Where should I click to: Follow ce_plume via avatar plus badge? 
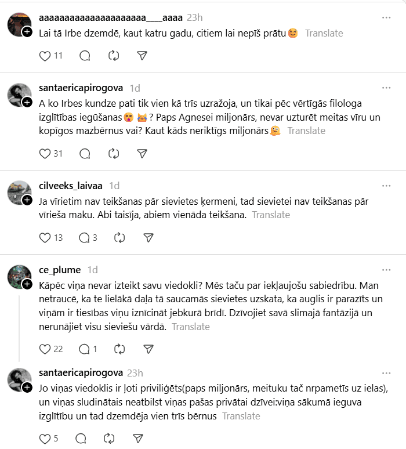pos(27,284)
